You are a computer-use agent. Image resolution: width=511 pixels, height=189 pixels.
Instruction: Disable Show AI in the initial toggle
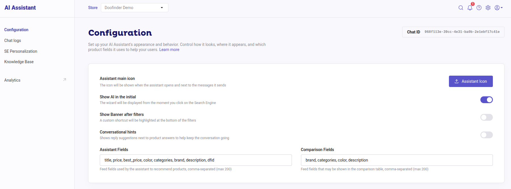(x=486, y=100)
